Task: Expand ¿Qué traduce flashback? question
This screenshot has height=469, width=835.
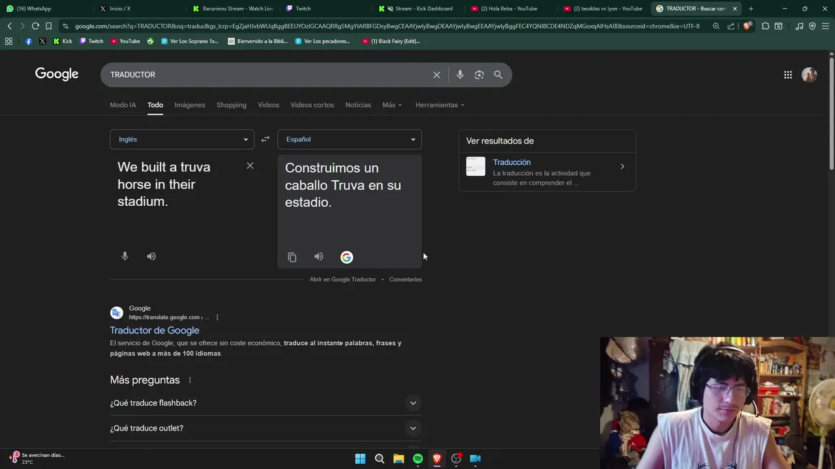Action: (x=266, y=403)
